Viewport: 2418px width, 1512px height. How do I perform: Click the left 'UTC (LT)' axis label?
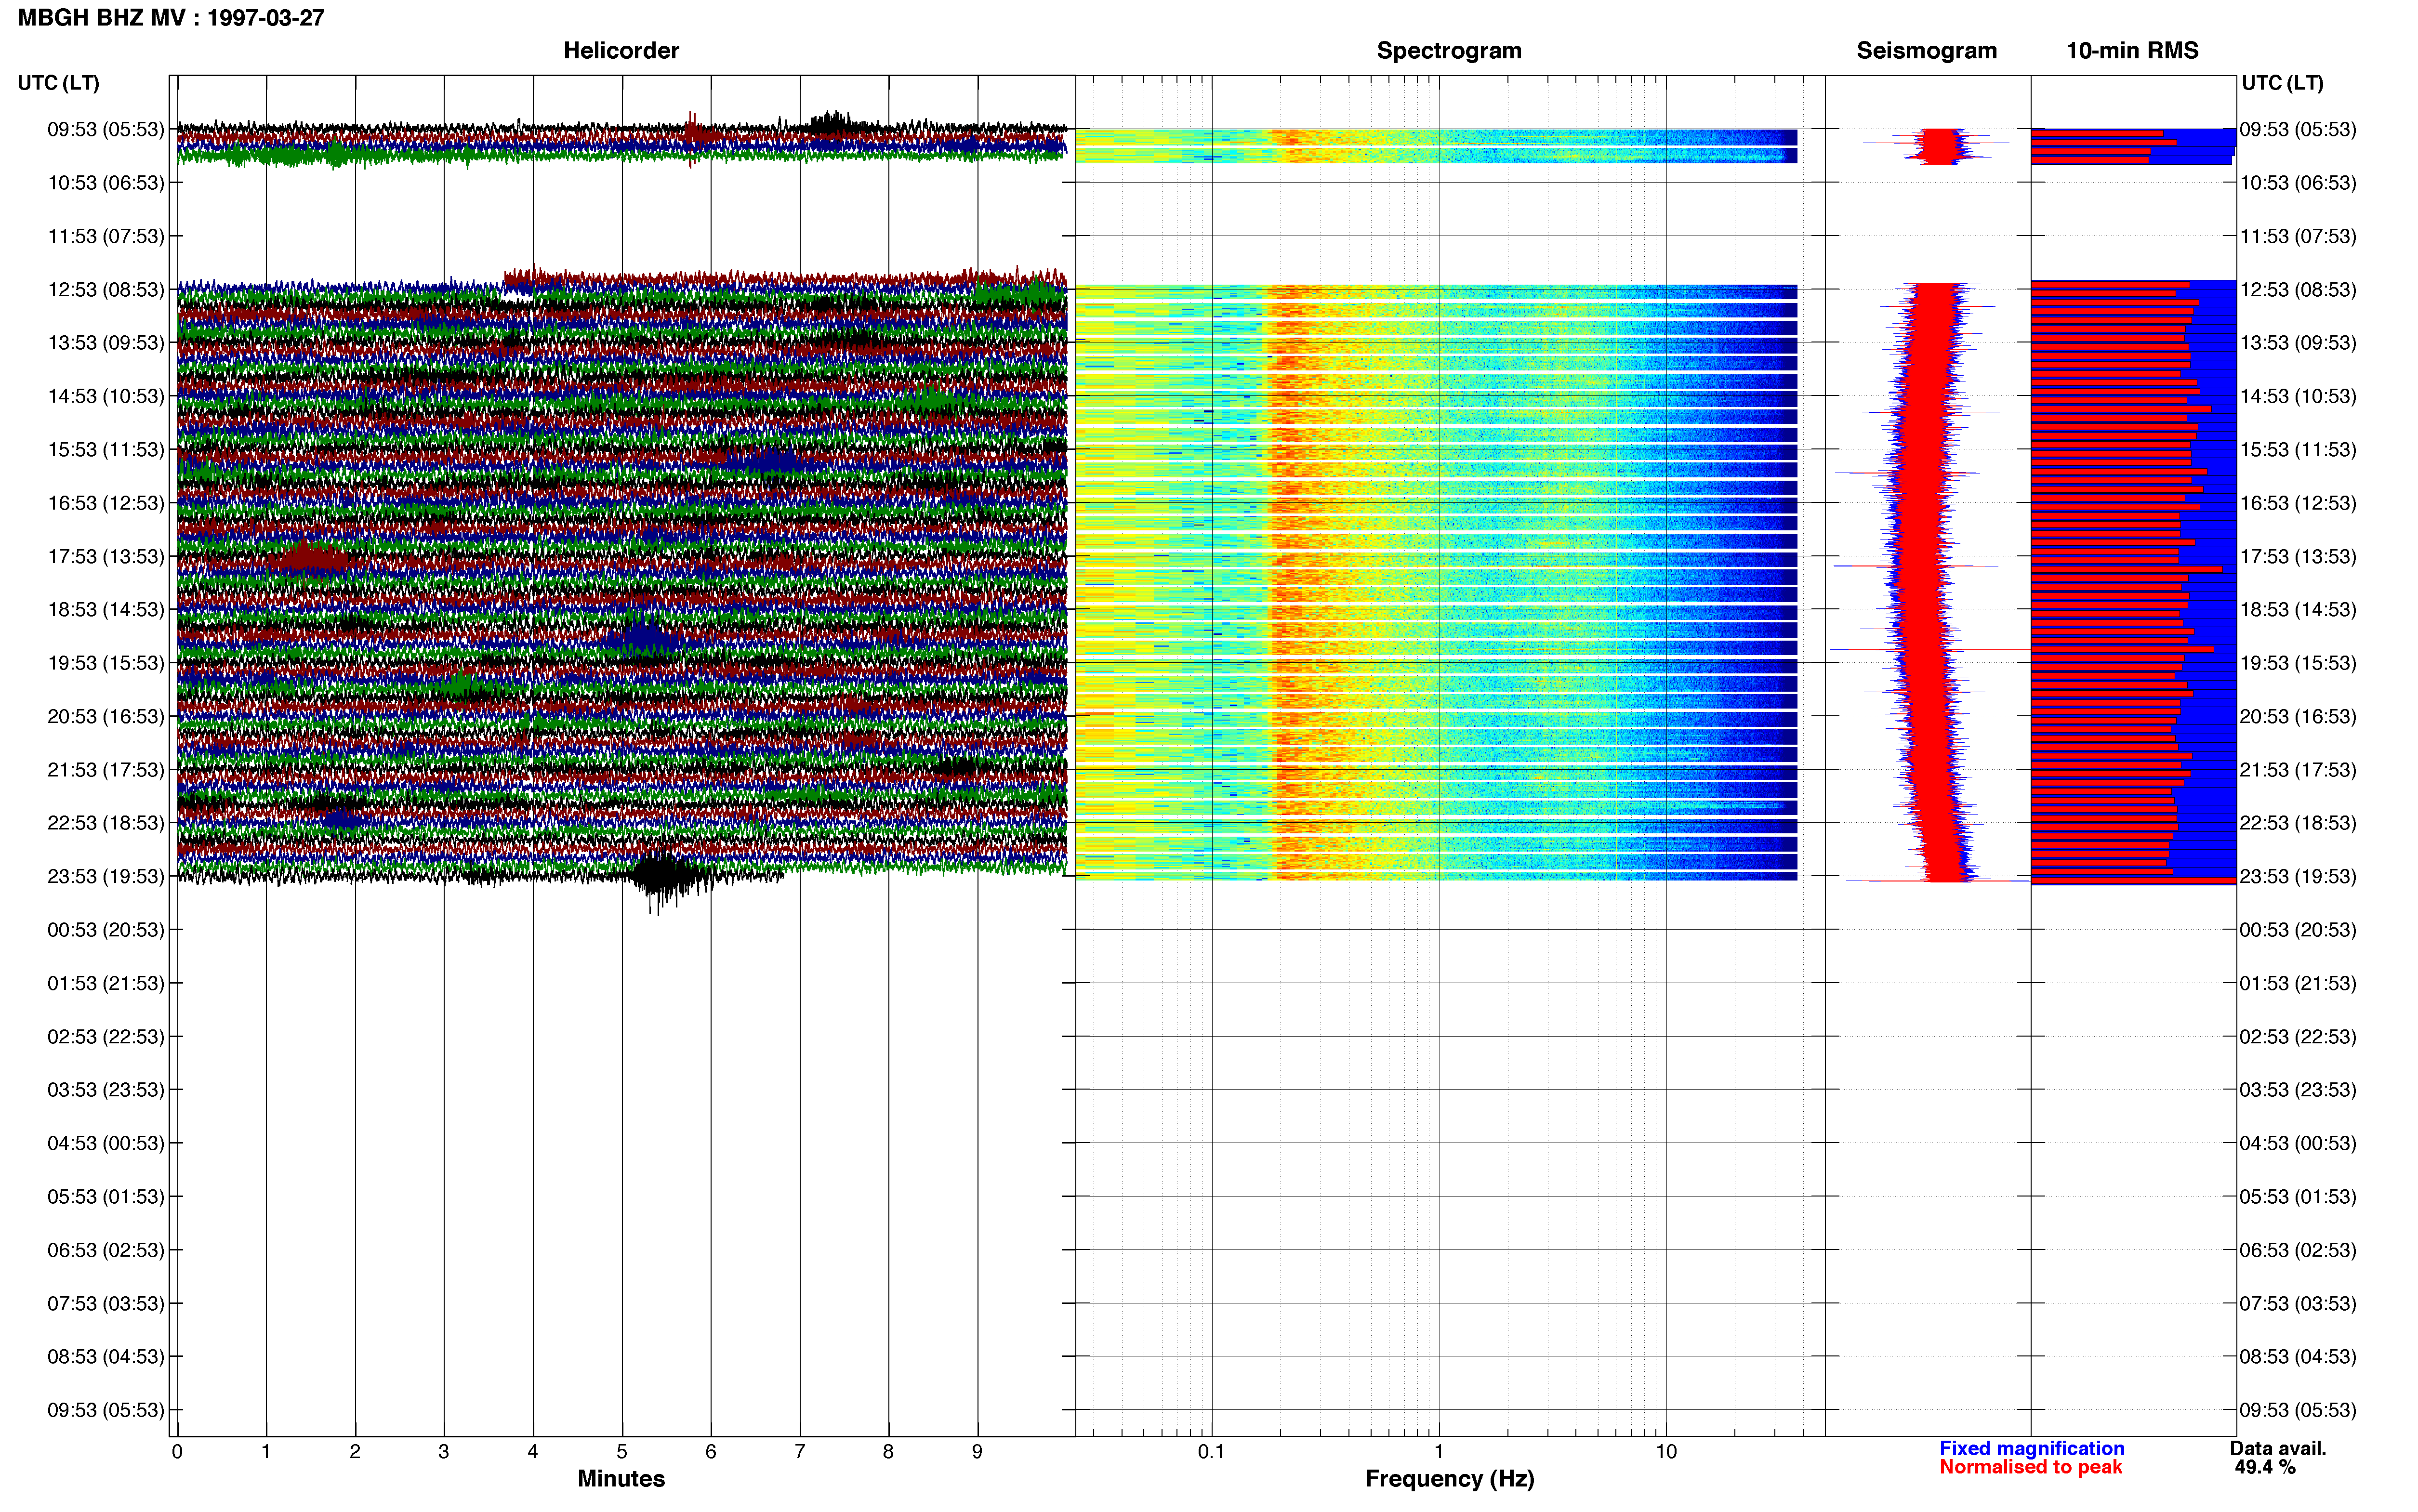pos(58,83)
